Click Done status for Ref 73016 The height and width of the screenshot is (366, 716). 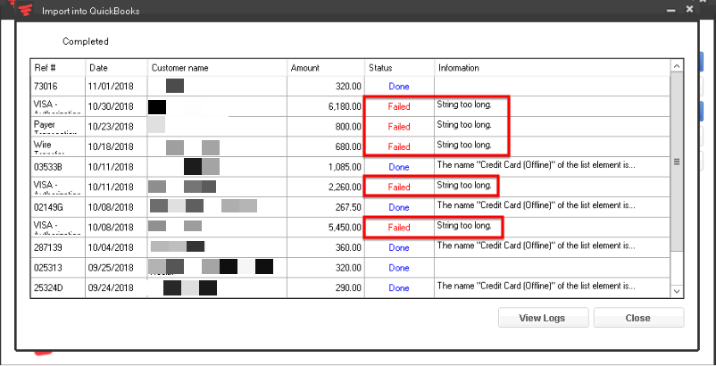pos(399,87)
